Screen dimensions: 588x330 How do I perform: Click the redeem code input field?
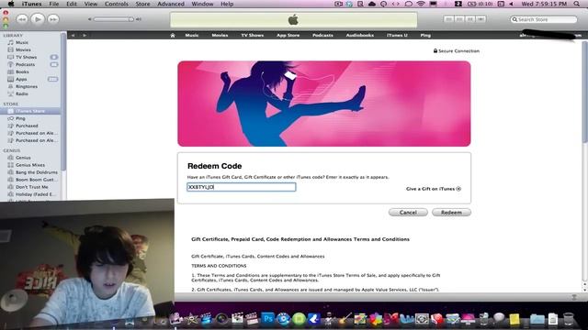coord(241,187)
